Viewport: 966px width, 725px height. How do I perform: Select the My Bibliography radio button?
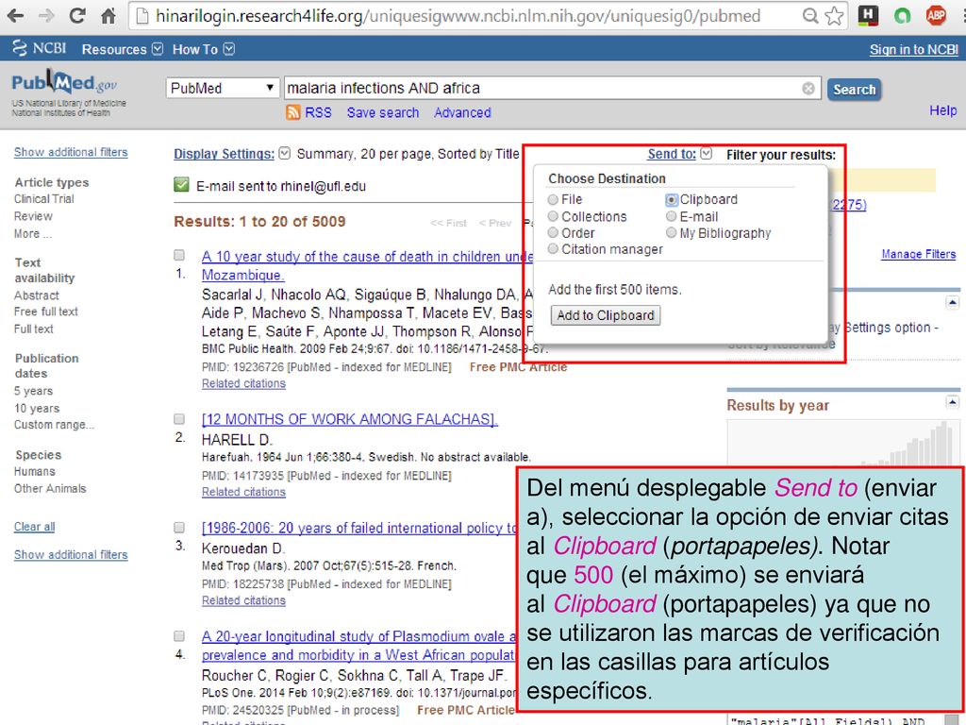[672, 232]
